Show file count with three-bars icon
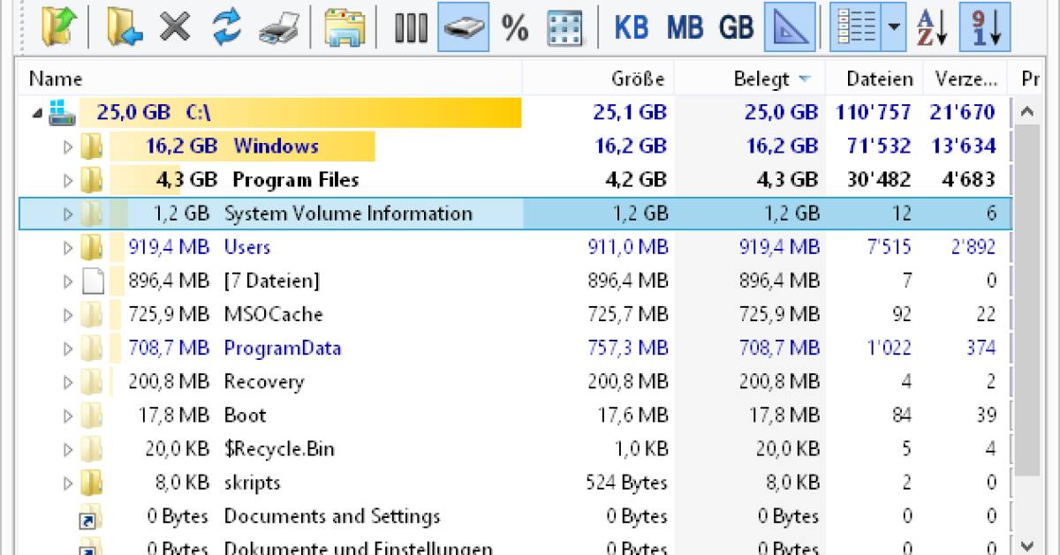 pyautogui.click(x=411, y=28)
